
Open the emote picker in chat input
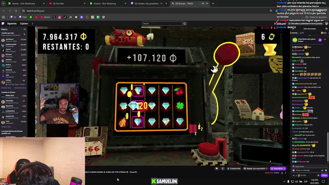pyautogui.click(x=326, y=170)
